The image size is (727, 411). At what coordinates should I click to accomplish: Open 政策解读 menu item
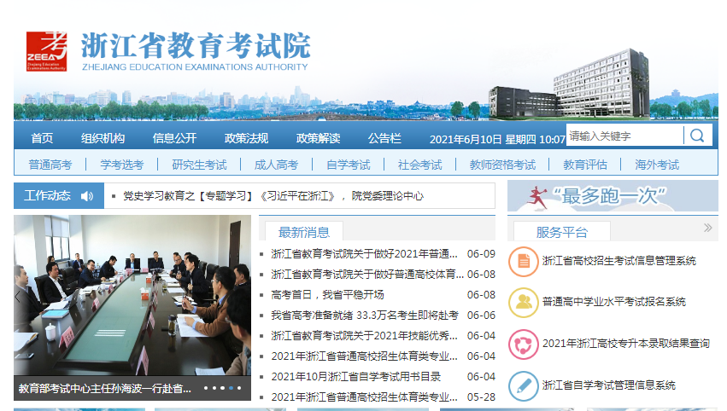click(318, 138)
